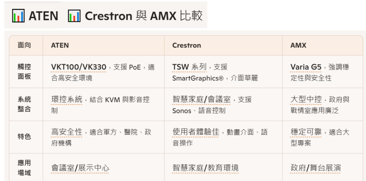The height and width of the screenshot is (181, 366).
Task: Select the 面向 column header cell
Action: click(x=24, y=45)
